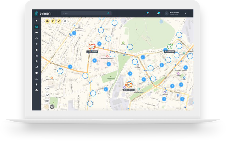
Task: Click the sidebar bell alerts icon
Action: click(37, 84)
